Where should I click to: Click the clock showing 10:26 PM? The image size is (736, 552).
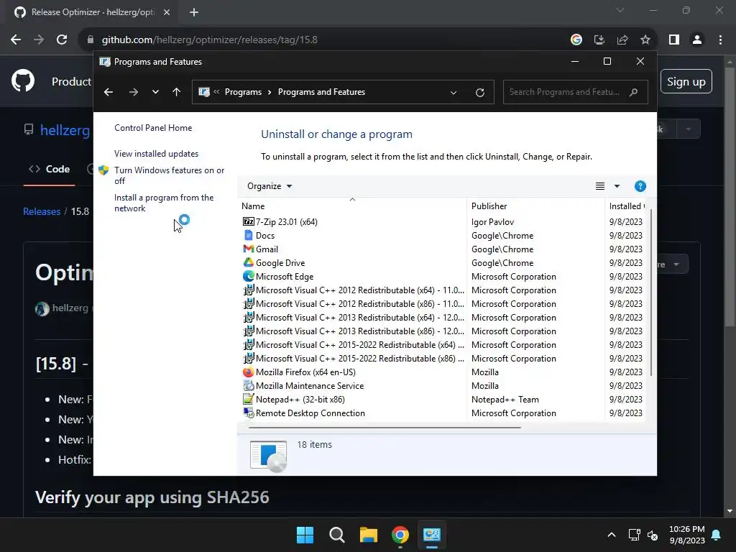coord(686,530)
